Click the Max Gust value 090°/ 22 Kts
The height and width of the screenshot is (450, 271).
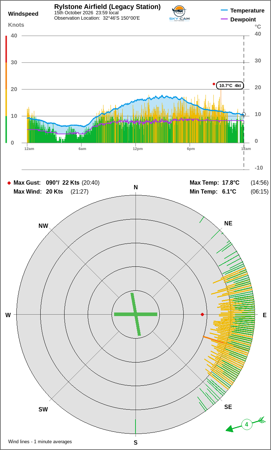pyautogui.click(x=63, y=182)
